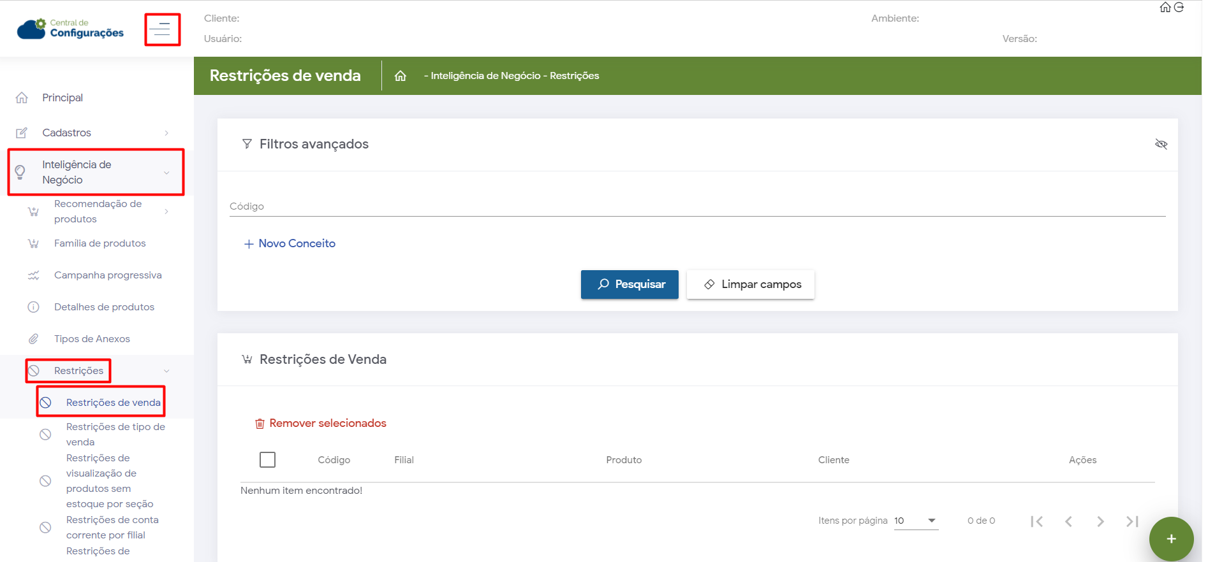This screenshot has height=562, width=1208.
Task: Click the Limpar campos button
Action: [750, 284]
